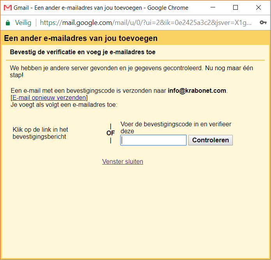Maximize the Gmail popup window

tap(235, 8)
